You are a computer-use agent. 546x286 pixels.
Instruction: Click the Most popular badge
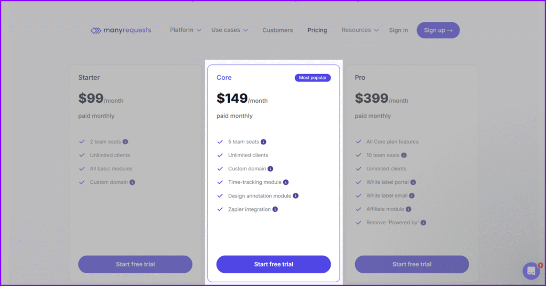312,78
